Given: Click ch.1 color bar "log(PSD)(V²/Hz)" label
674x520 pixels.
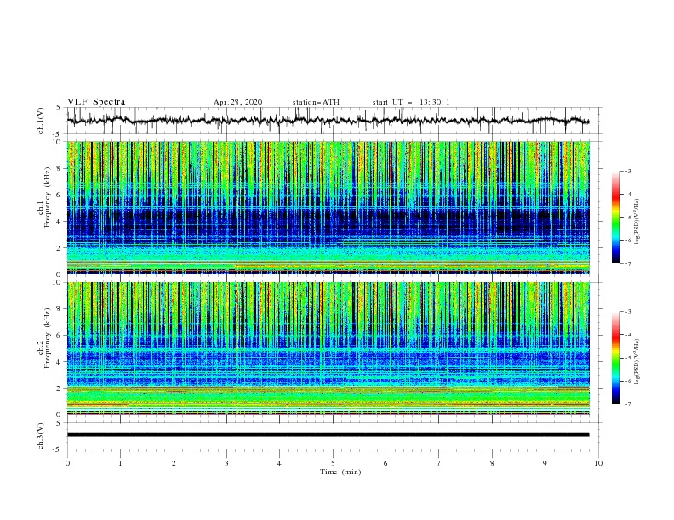Looking at the screenshot, I should pyautogui.click(x=637, y=222).
